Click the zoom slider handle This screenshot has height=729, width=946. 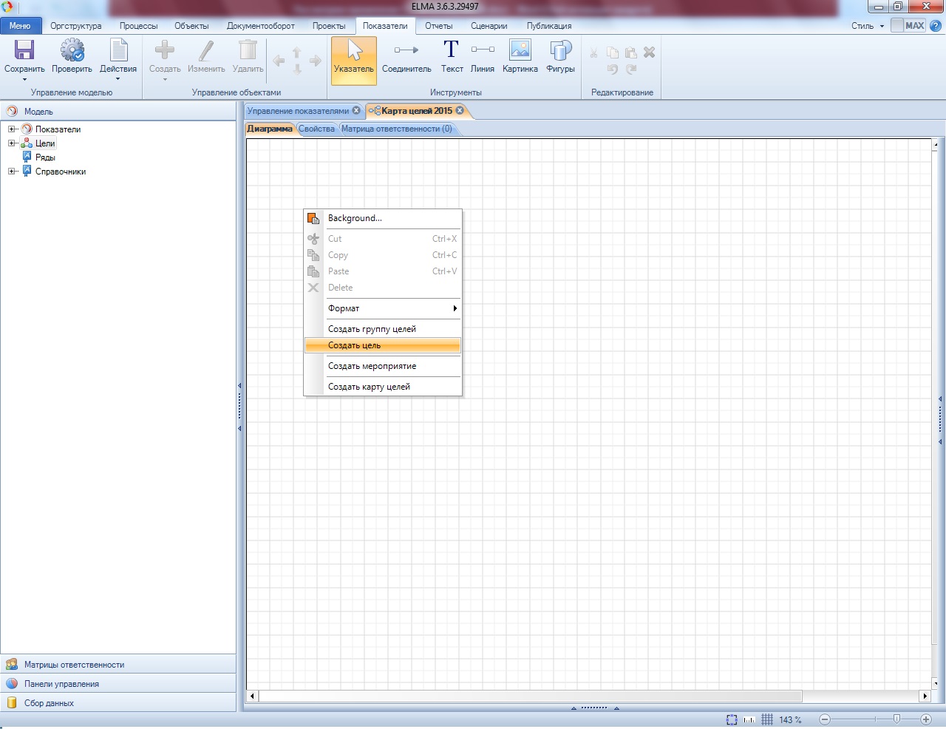pyautogui.click(x=896, y=719)
